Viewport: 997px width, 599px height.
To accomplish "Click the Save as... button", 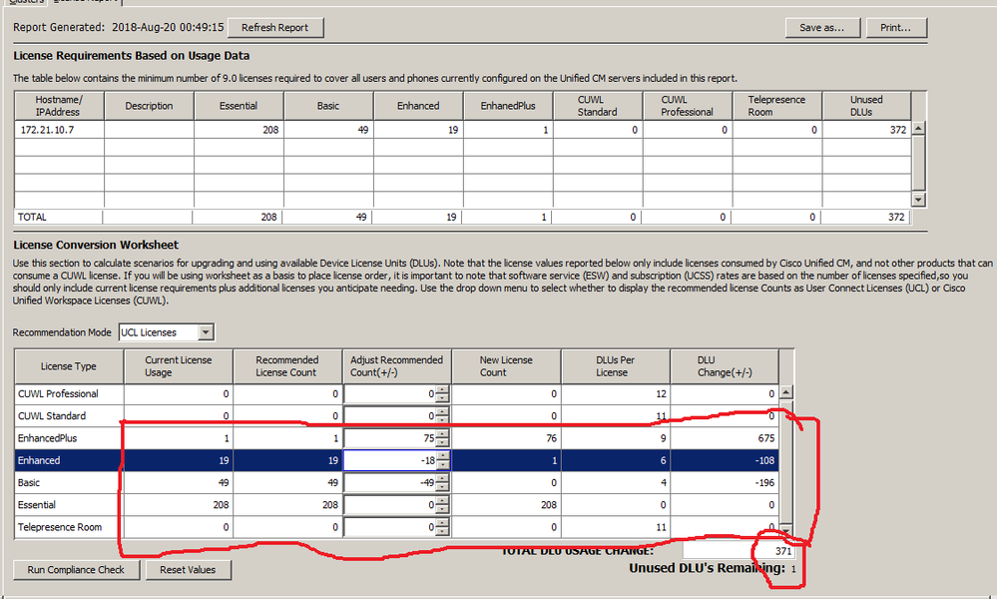I will (821, 27).
